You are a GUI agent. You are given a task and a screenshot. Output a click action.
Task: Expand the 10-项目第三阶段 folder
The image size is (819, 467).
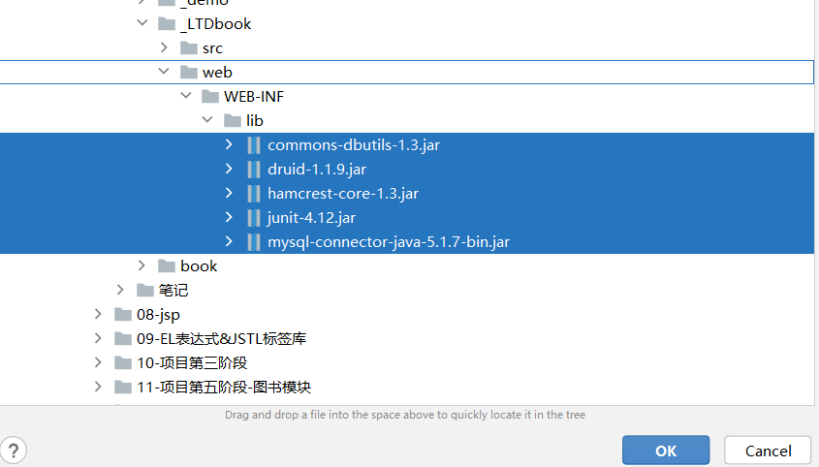point(98,362)
